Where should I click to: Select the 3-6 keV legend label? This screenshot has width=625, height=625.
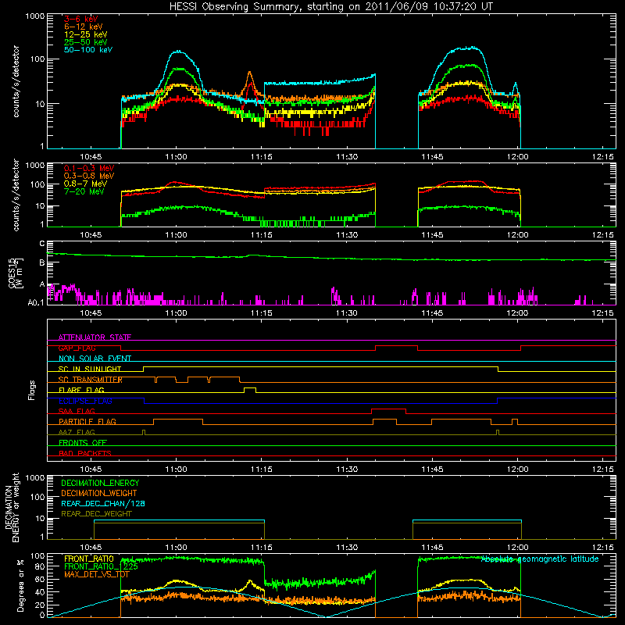click(80, 19)
